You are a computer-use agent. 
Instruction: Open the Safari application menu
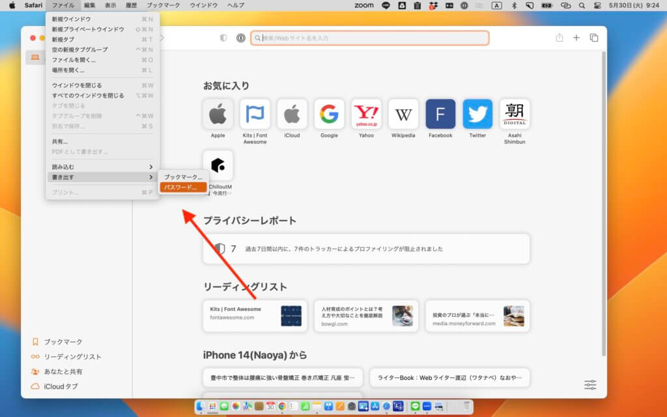pyautogui.click(x=33, y=5)
